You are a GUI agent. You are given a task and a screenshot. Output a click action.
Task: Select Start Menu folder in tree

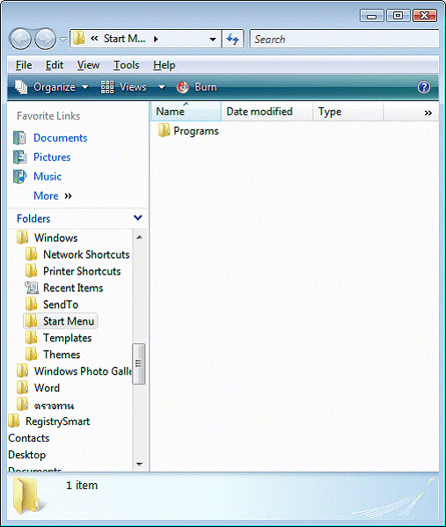tap(69, 321)
